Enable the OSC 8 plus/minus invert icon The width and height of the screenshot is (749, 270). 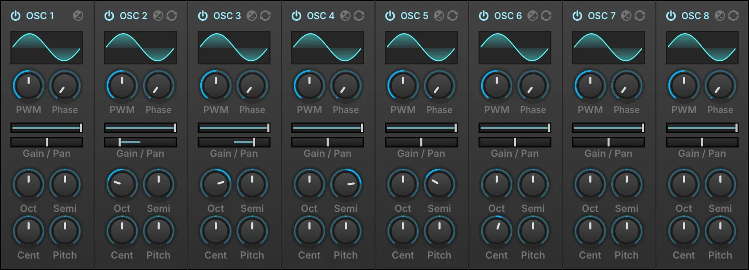coord(720,16)
